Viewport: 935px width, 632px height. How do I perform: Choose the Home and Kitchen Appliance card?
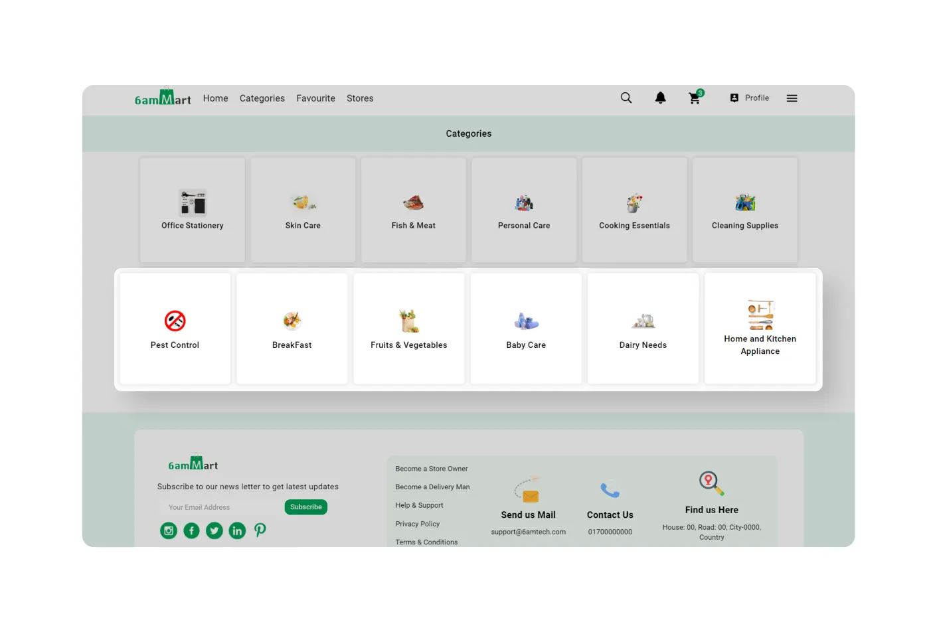tap(760, 329)
